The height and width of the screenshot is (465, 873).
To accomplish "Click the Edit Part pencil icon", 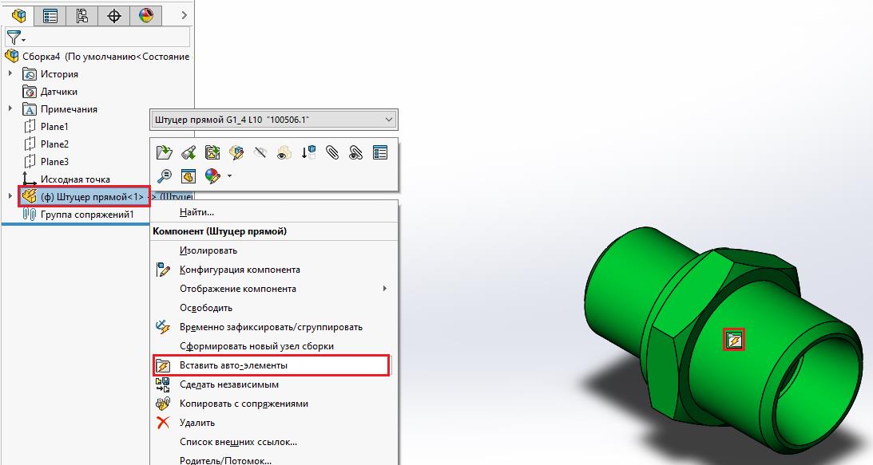I will coord(236,152).
